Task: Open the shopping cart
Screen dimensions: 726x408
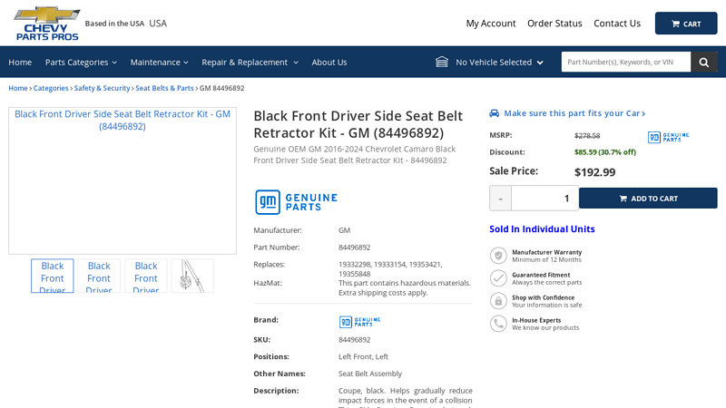Action: pyautogui.click(x=686, y=24)
